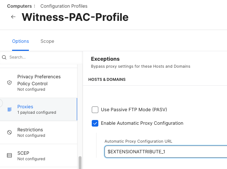Focus the payload Search field
This screenshot has width=227, height=169.
tap(40, 57)
